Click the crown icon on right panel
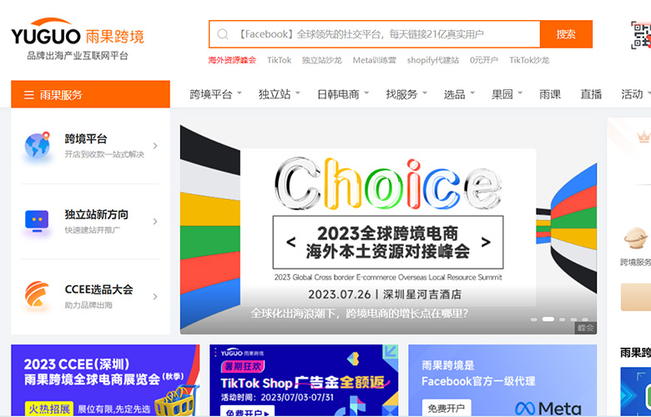651x417 pixels. [643, 136]
